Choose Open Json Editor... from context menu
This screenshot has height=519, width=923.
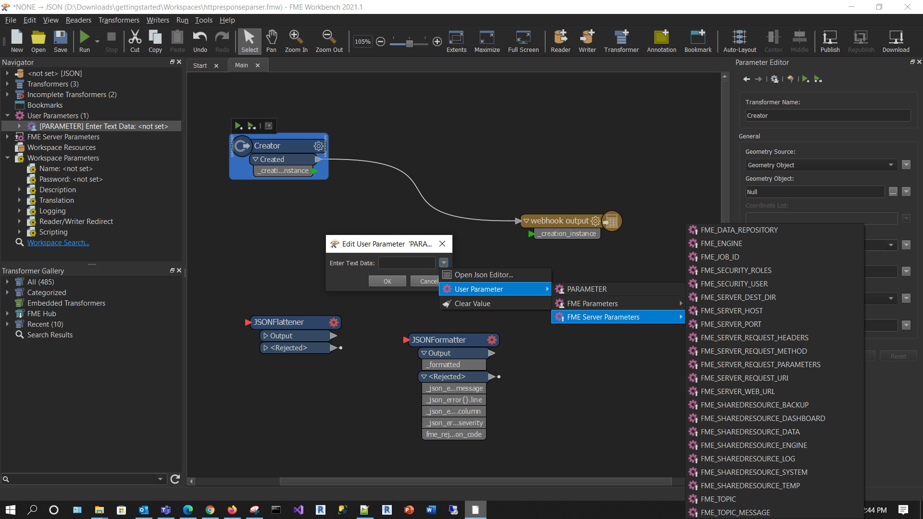click(495, 275)
